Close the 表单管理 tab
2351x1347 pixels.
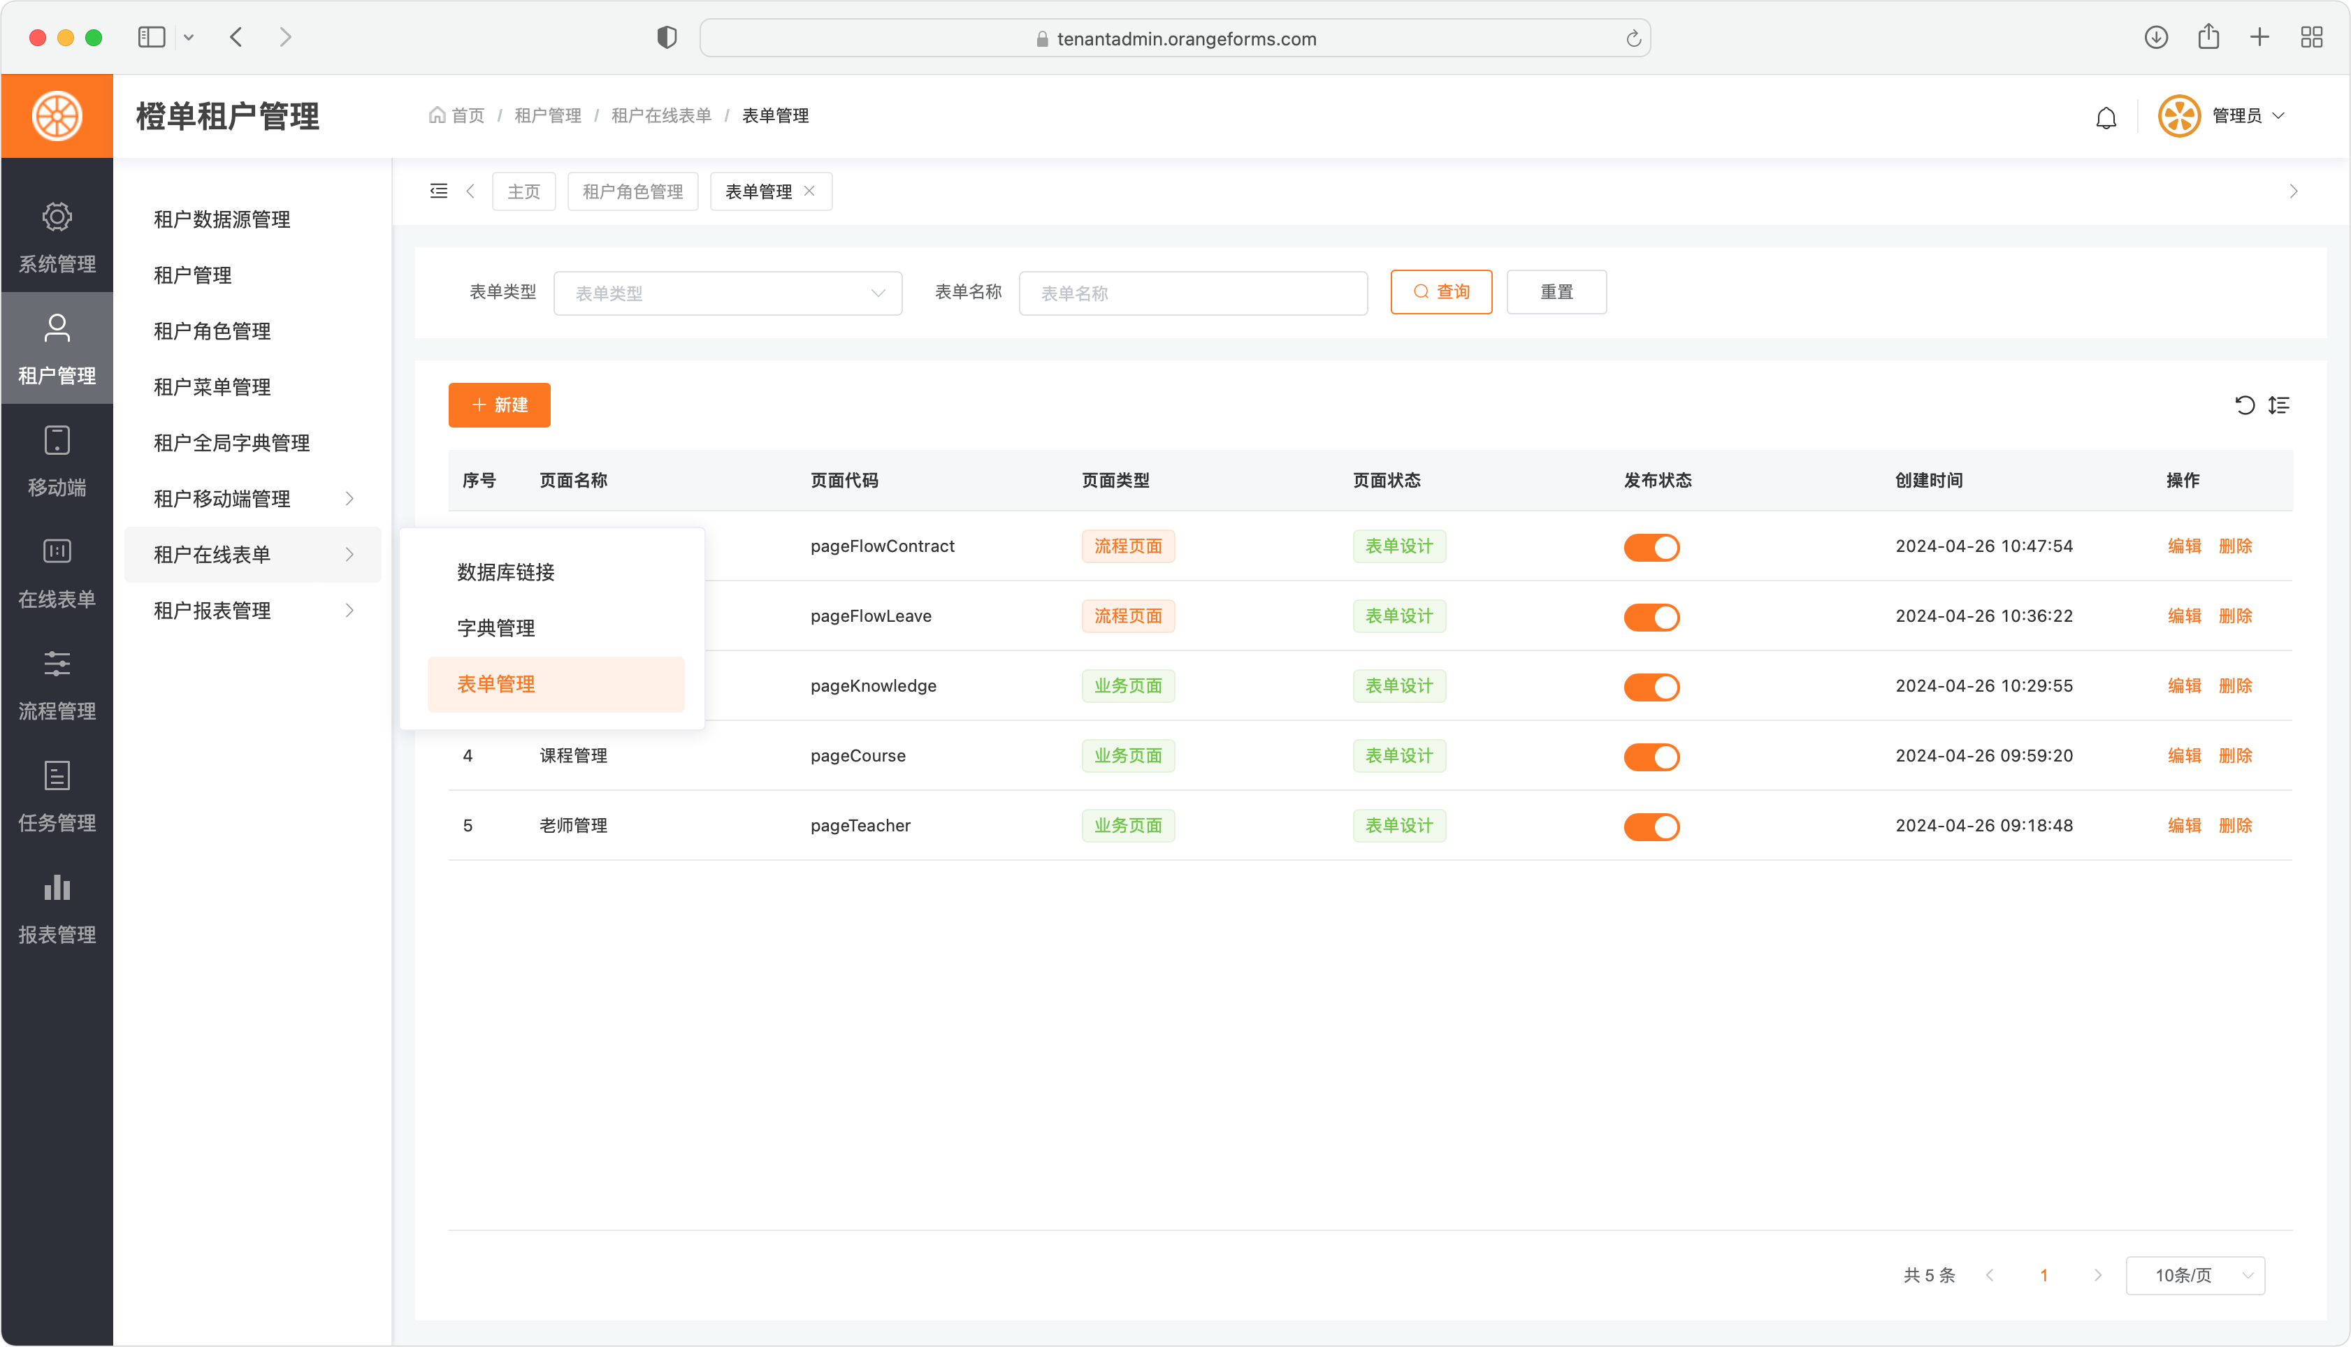pos(809,191)
